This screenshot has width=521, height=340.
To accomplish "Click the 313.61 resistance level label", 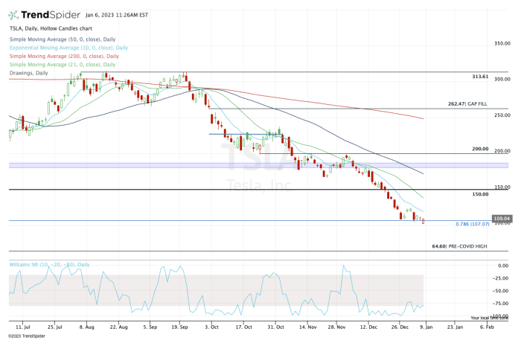I will [479, 77].
